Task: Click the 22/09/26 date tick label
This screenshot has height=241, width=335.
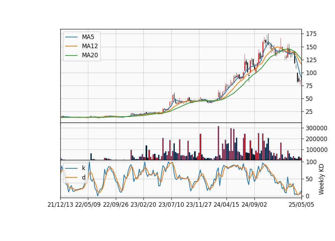Action: [116, 205]
